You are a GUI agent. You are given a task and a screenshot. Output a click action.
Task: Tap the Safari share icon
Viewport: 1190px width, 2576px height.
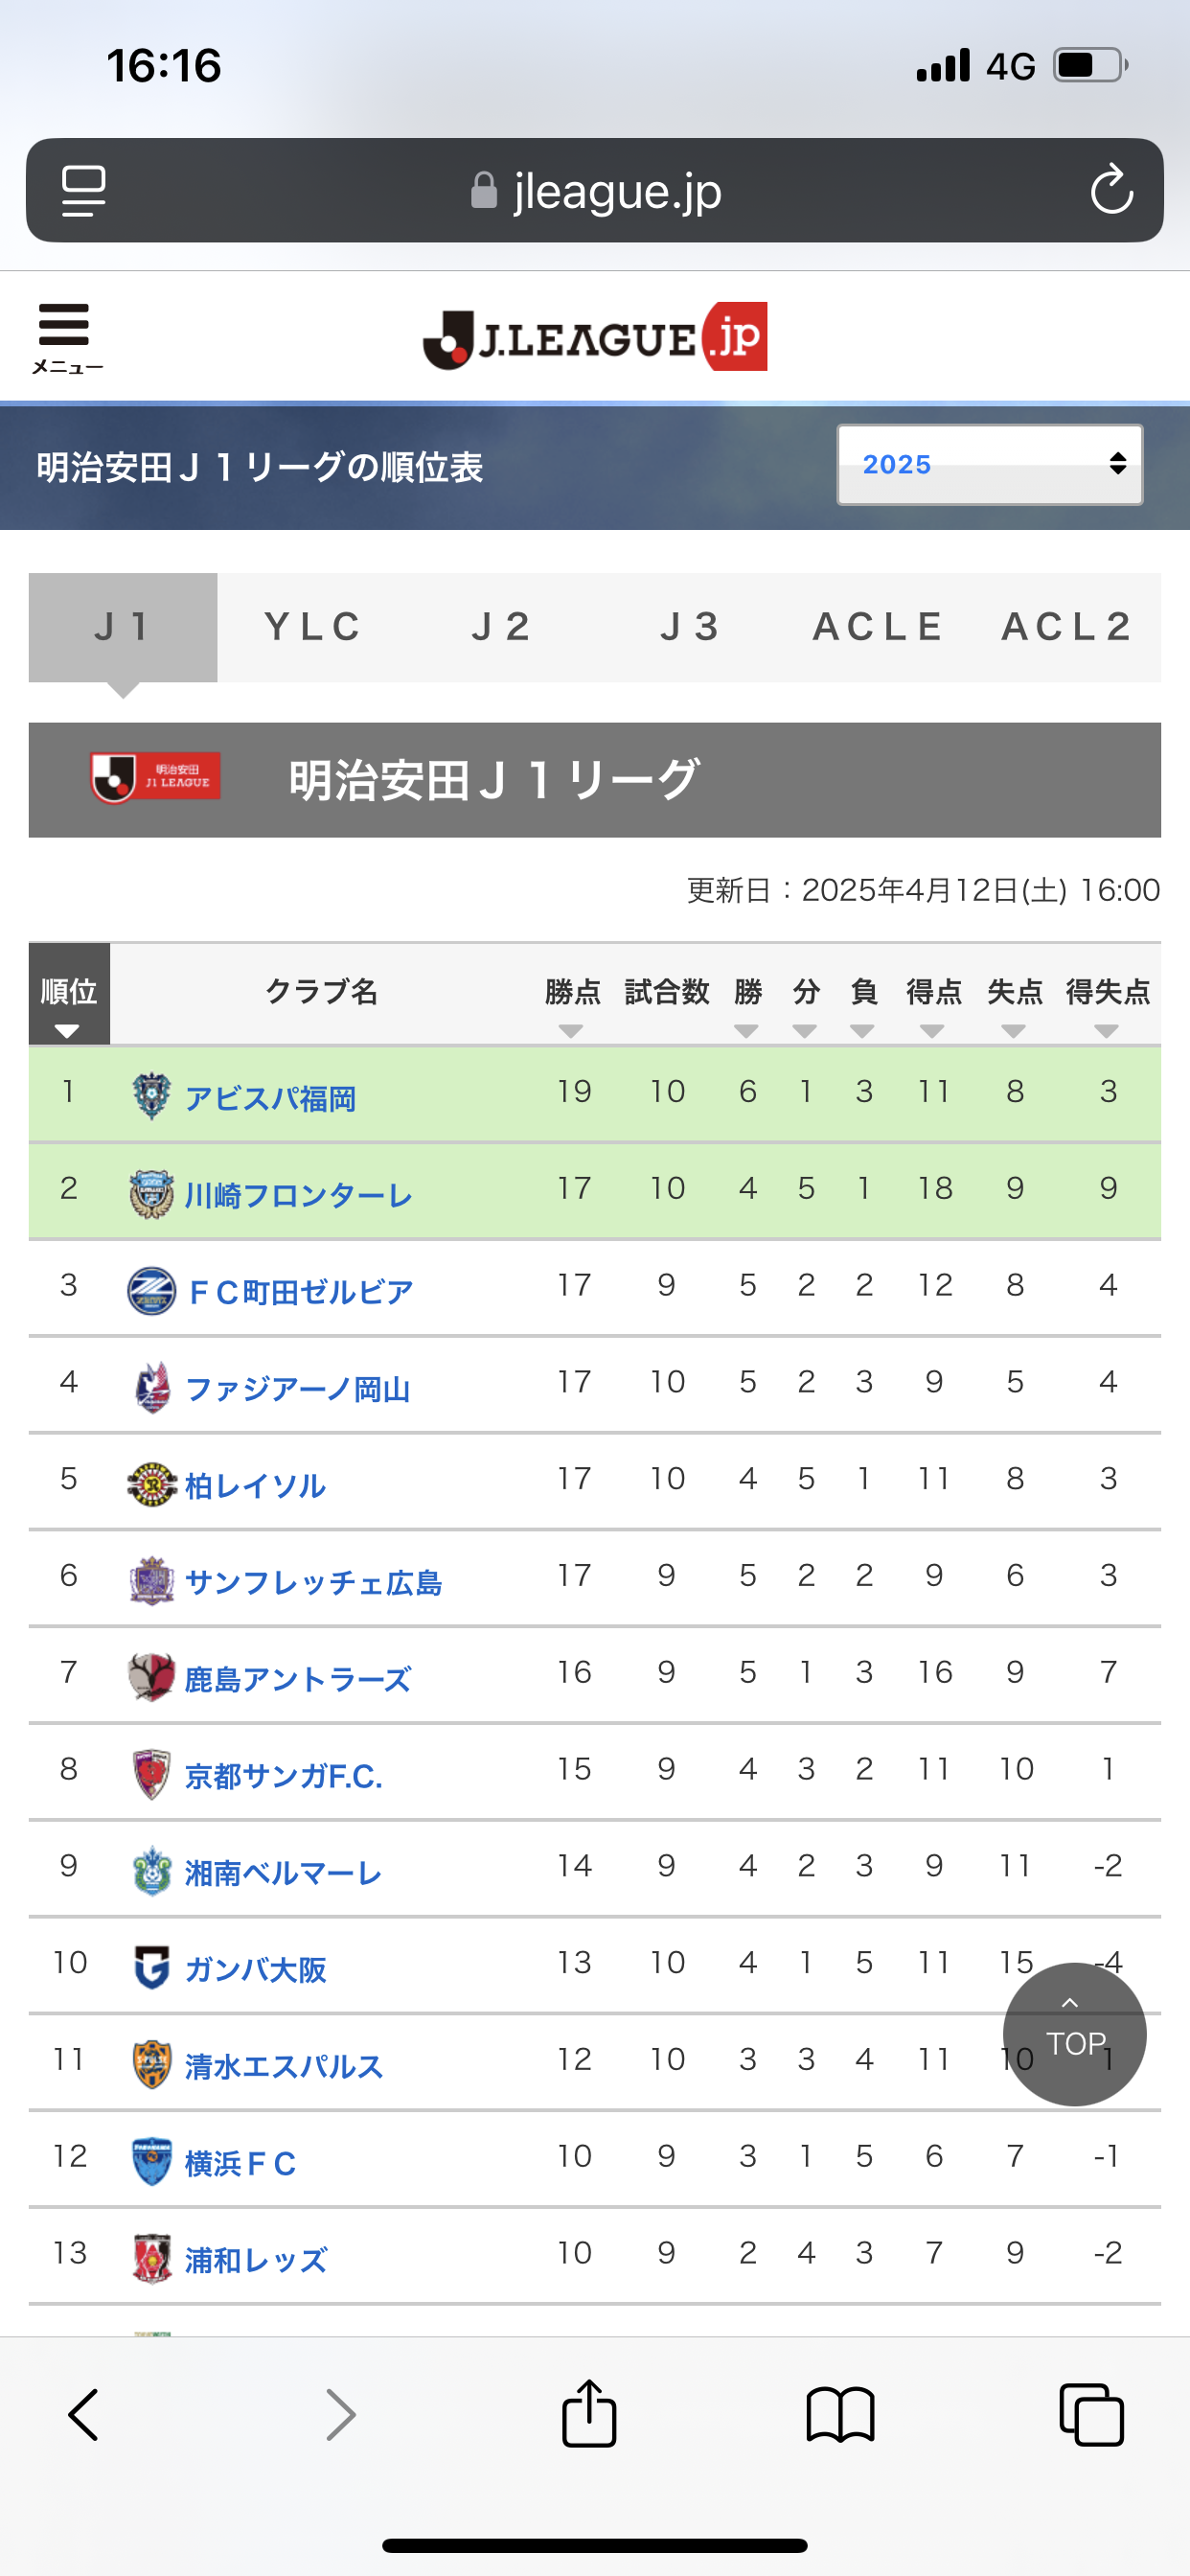pos(589,2413)
